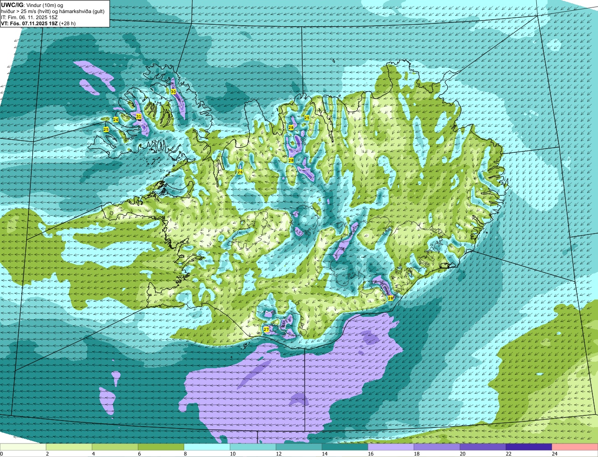
Task: Click the valid time "VT: Fös. 07.11.2025 19Z (+28 h)"
Action: pos(38,23)
